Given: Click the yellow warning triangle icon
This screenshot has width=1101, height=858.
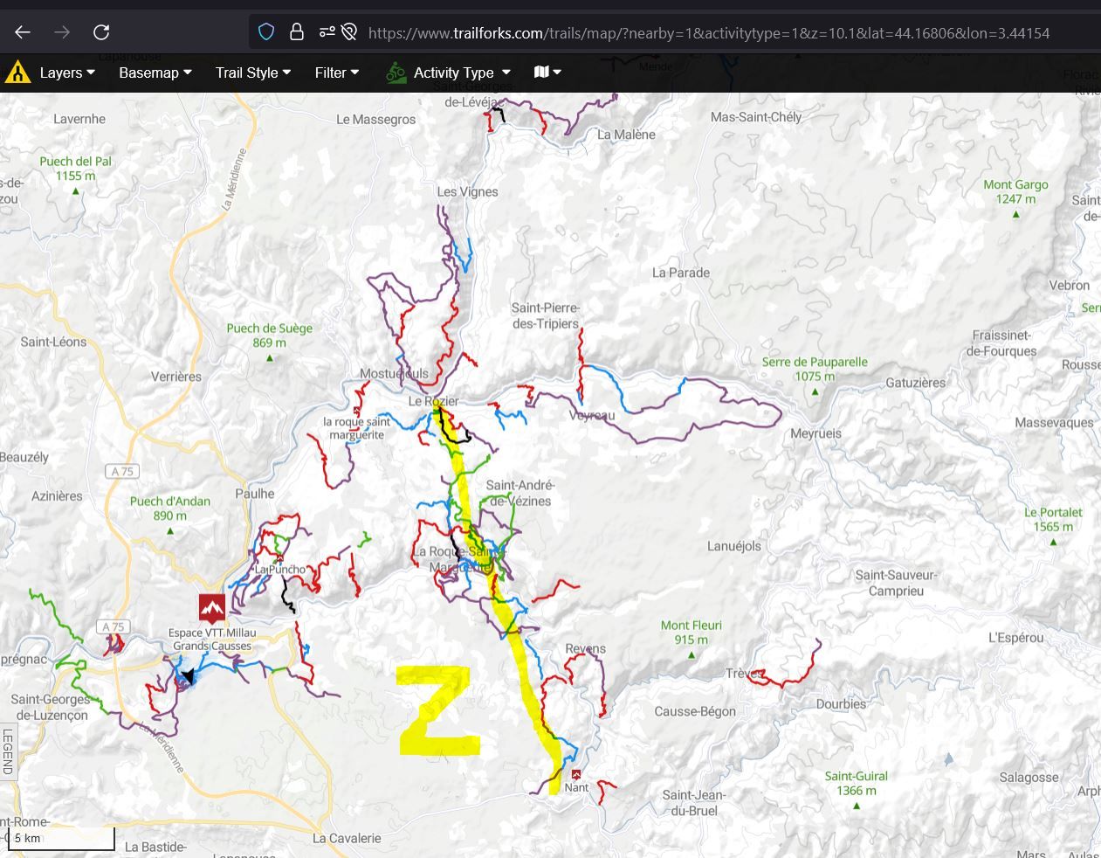Looking at the screenshot, I should [x=17, y=73].
